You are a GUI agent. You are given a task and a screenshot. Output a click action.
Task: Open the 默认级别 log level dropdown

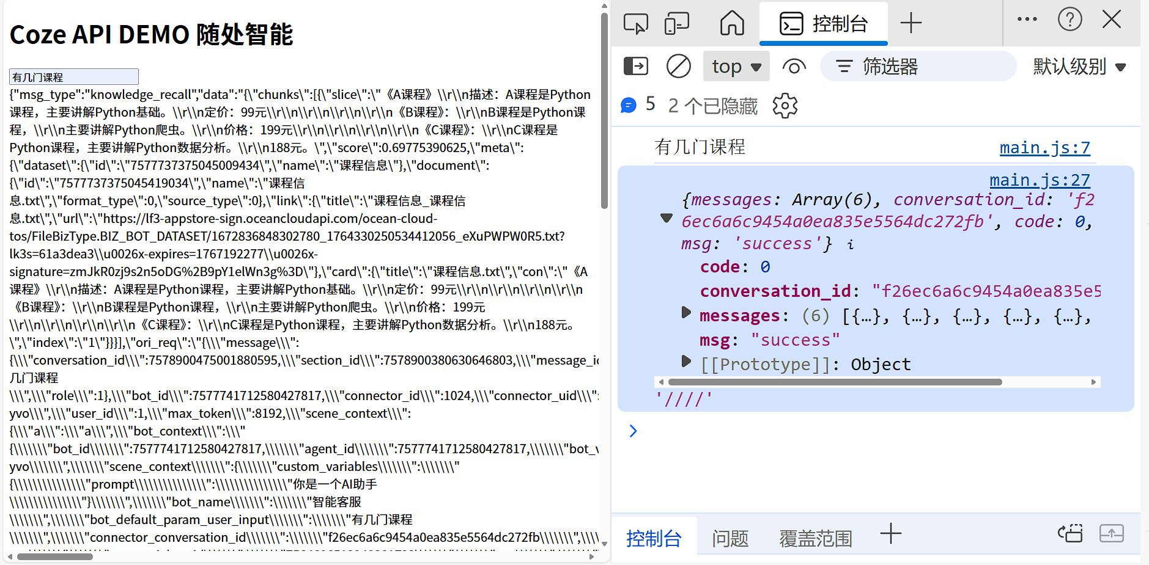1080,66
